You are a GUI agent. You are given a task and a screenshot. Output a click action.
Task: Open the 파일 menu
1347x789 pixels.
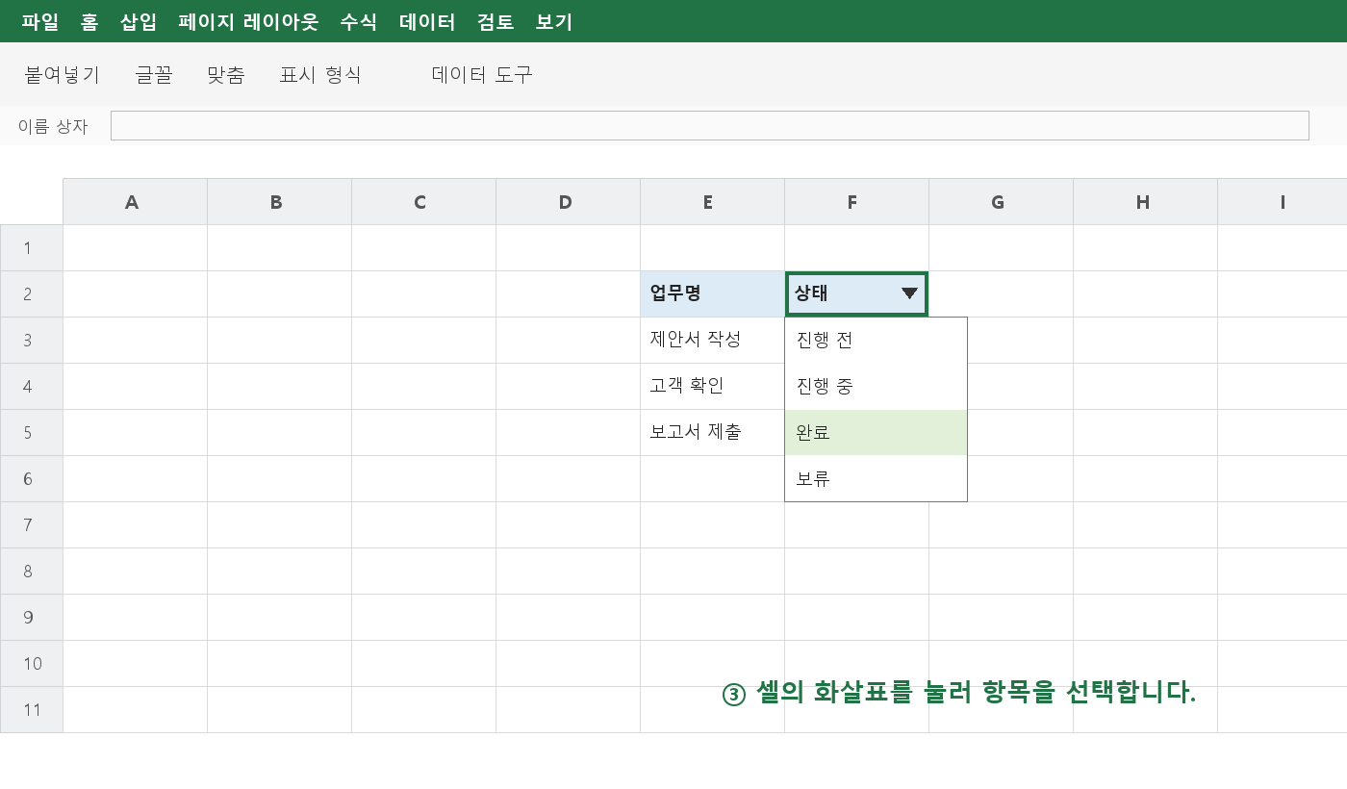(40, 21)
